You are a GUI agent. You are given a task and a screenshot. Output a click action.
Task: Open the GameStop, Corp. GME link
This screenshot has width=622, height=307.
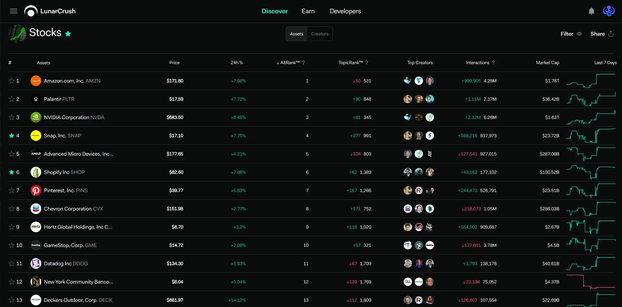70,245
